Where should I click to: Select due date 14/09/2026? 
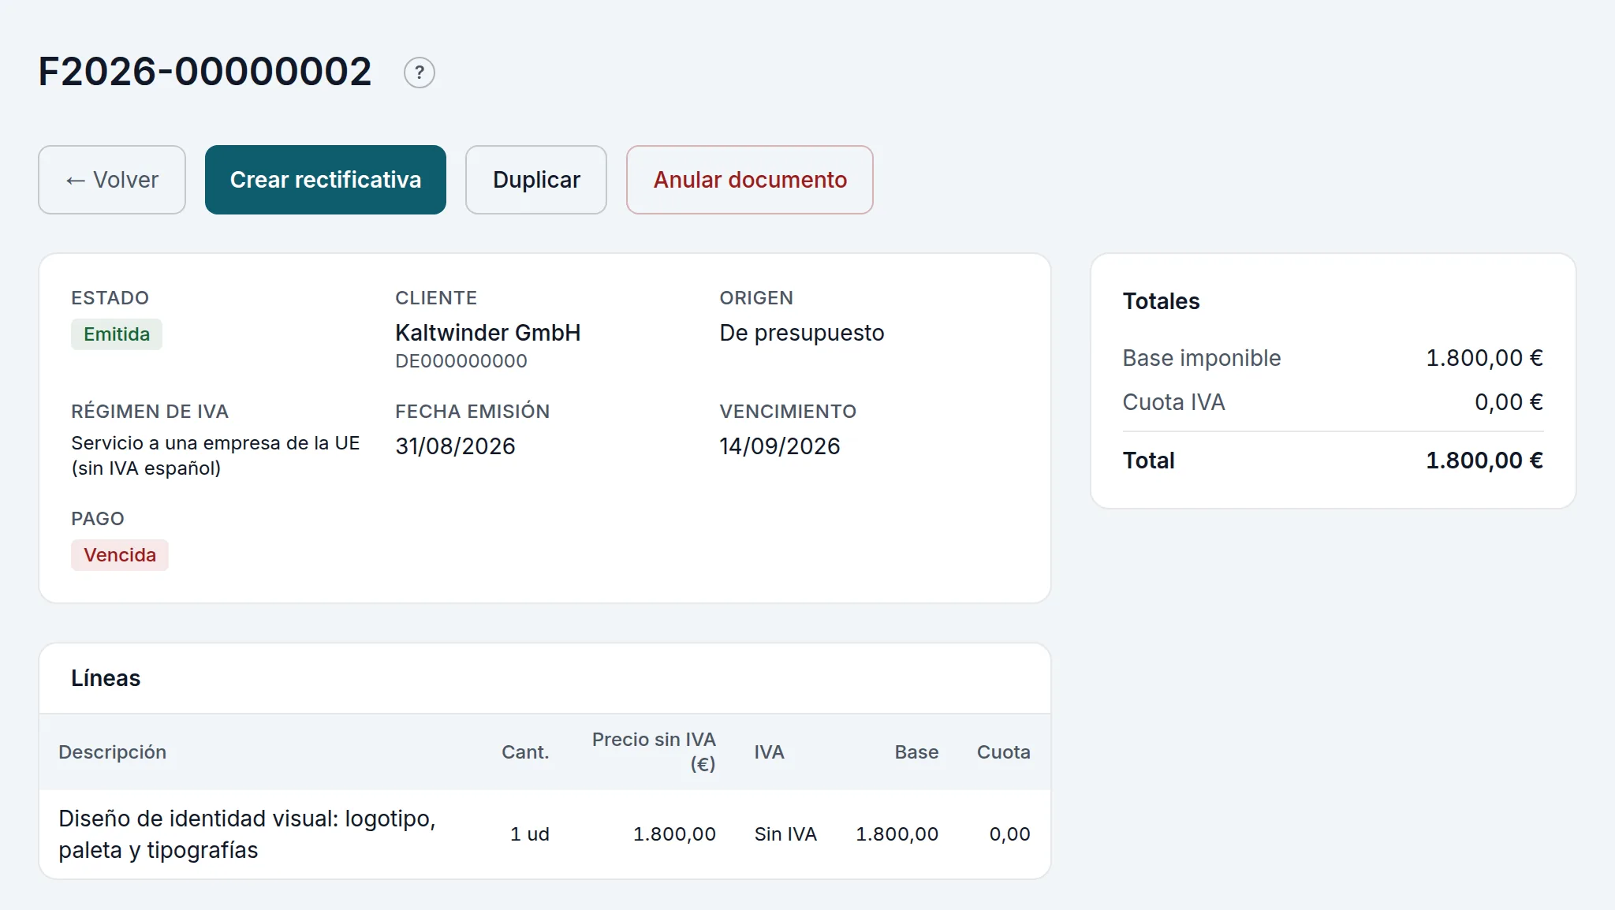(780, 446)
